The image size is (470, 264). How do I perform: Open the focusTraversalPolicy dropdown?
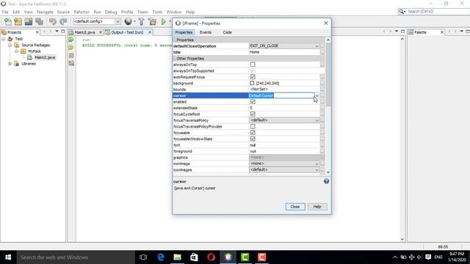317,120
